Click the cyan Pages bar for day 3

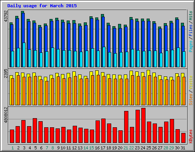(24, 55)
